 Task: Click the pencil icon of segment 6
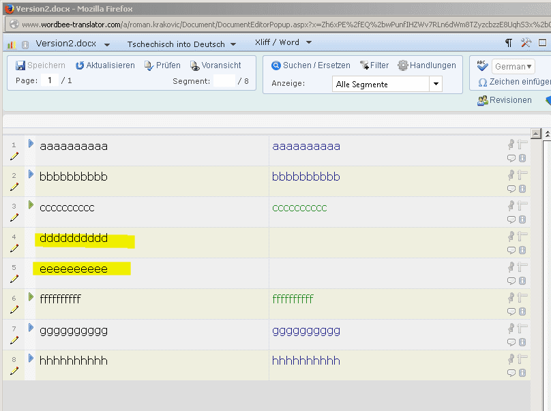point(14,309)
